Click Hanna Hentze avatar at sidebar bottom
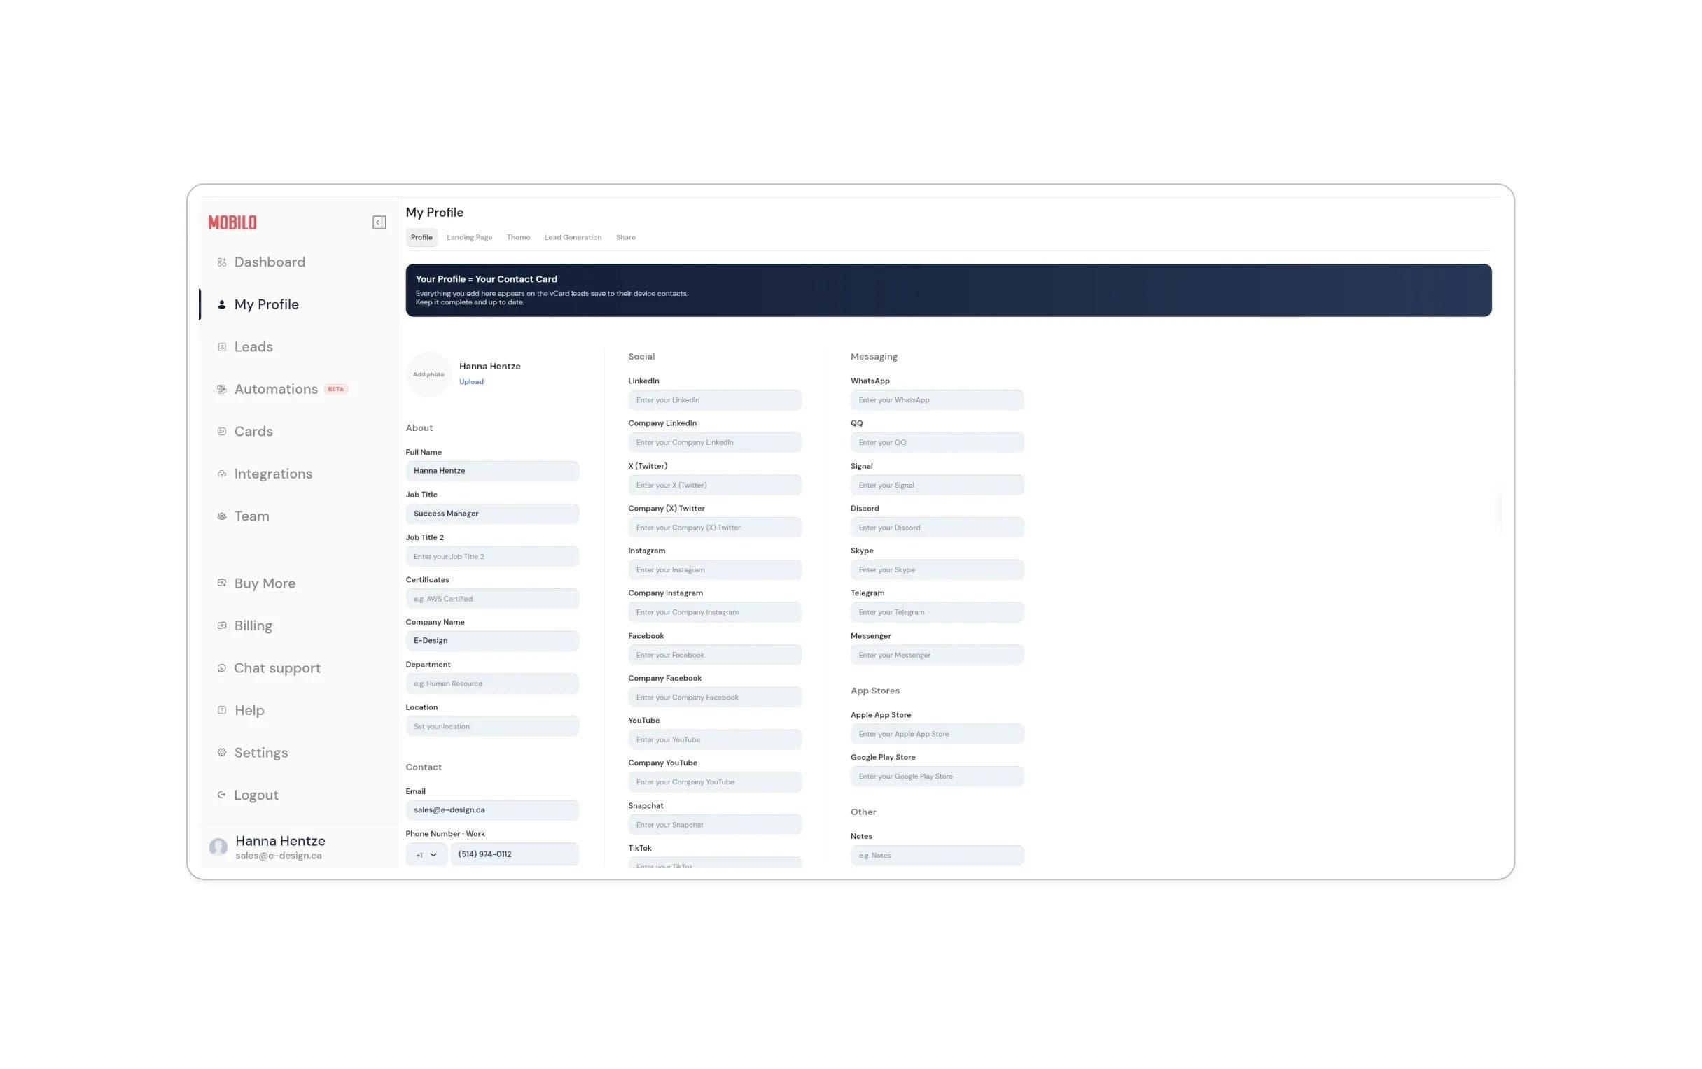This screenshot has width=1702, height=1069. [x=218, y=846]
